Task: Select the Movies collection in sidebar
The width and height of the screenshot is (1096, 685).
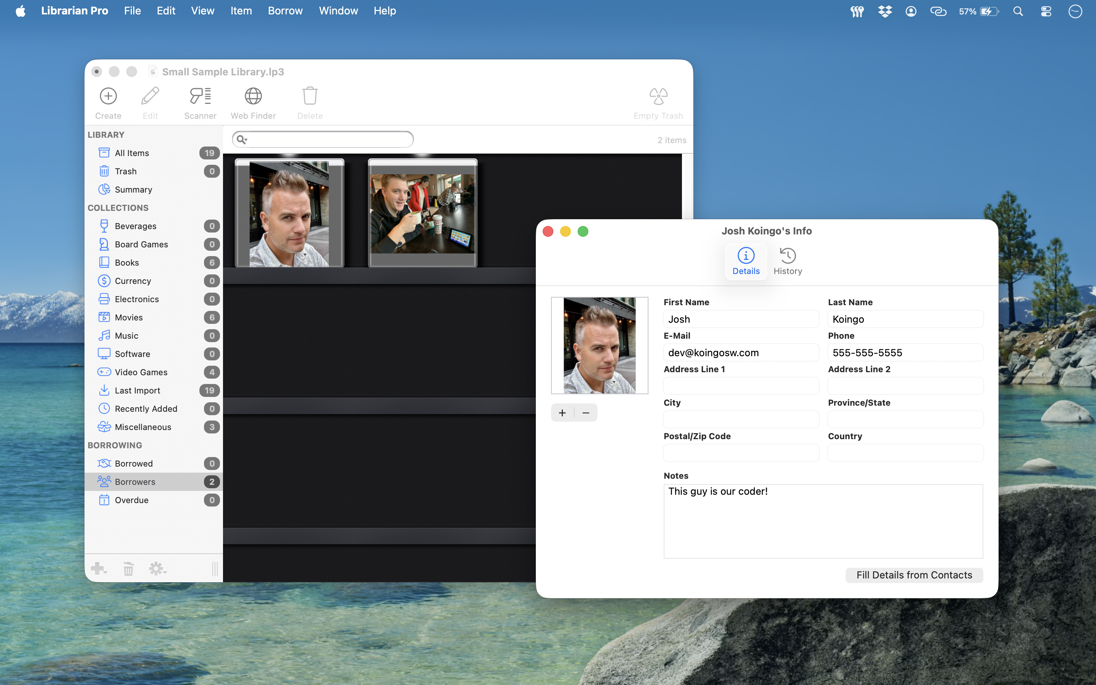Action: [x=129, y=317]
